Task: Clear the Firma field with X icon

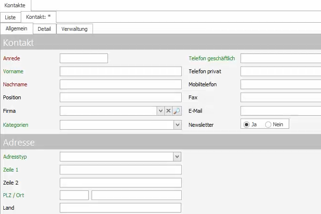Action: 169,111
